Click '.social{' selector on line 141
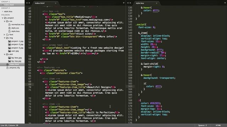The width and height of the screenshot is (227, 127). tap(141, 24)
